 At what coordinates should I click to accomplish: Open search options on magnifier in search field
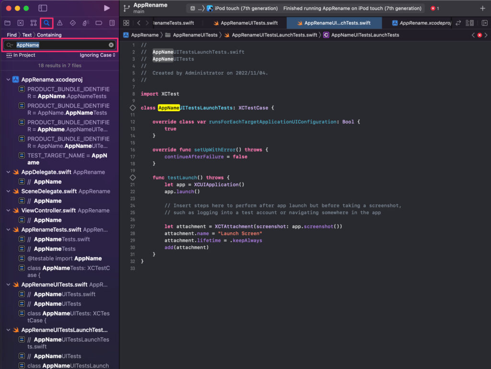[10, 45]
